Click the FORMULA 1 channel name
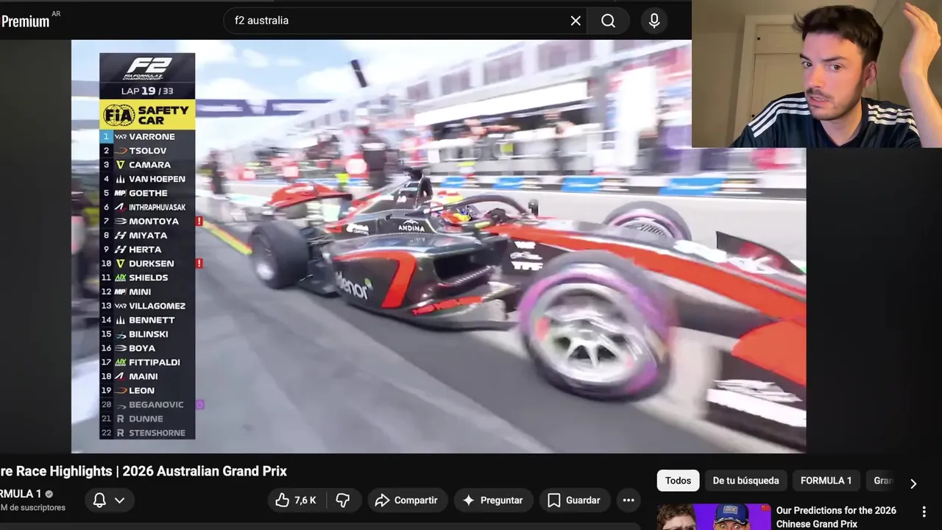Screen dimensions: 942x530 (x=21, y=494)
